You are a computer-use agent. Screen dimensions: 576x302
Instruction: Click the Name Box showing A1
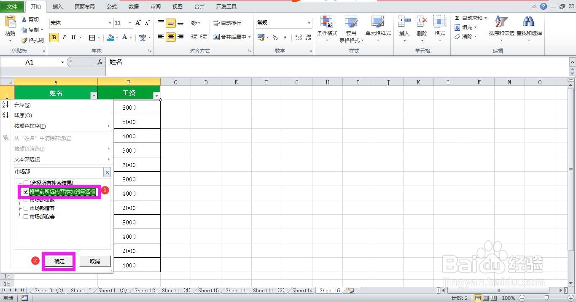tap(30, 62)
